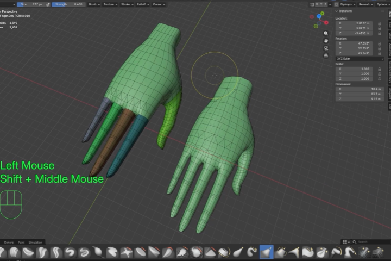Click the asset shelf Search field

(x=370, y=242)
